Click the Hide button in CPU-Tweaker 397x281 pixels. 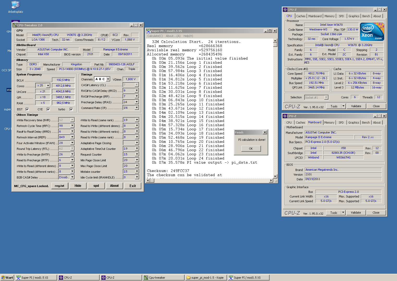click(78, 186)
